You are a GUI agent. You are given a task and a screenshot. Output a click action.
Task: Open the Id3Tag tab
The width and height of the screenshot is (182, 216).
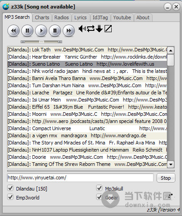click(100, 17)
